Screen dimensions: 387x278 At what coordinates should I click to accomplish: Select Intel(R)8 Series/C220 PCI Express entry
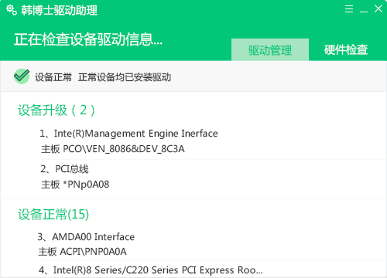click(x=151, y=270)
